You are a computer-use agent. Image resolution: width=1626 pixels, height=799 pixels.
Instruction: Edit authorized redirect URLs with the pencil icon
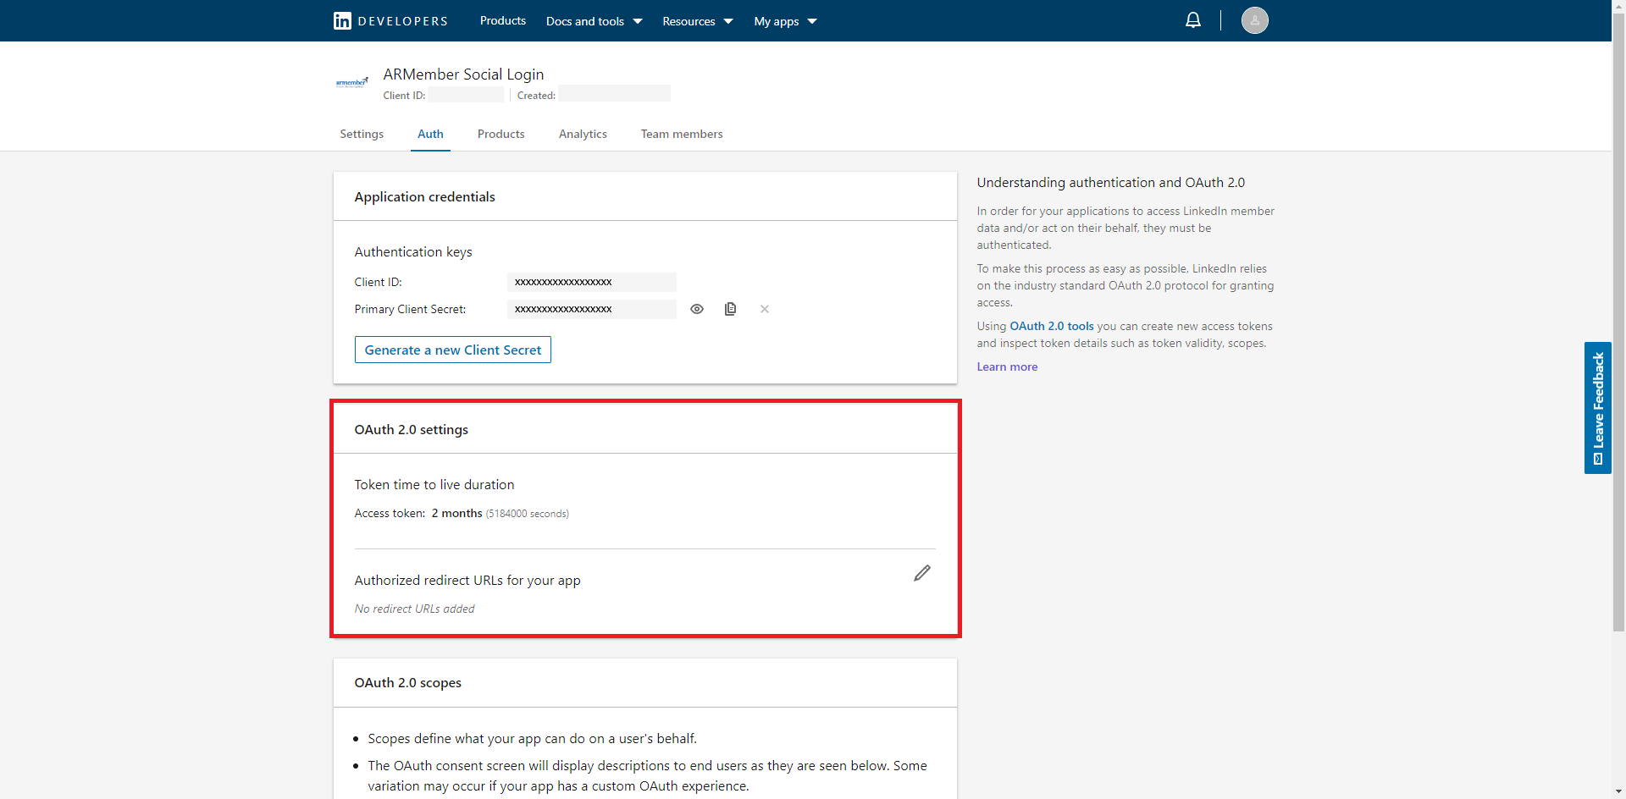[922, 573]
